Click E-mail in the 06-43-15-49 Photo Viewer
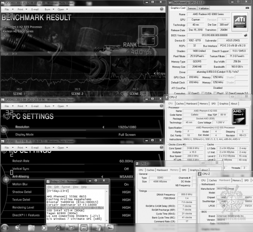Viewport: 253px width, 232px height. (35, 9)
